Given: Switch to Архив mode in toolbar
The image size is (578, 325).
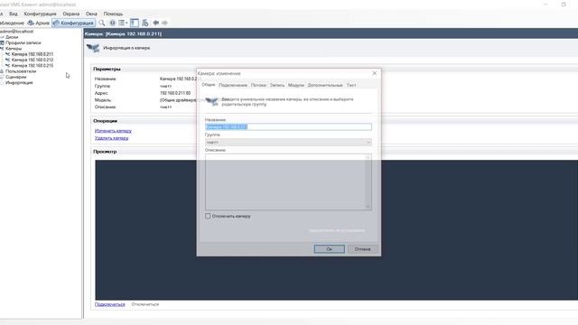Looking at the screenshot, I should point(39,23).
